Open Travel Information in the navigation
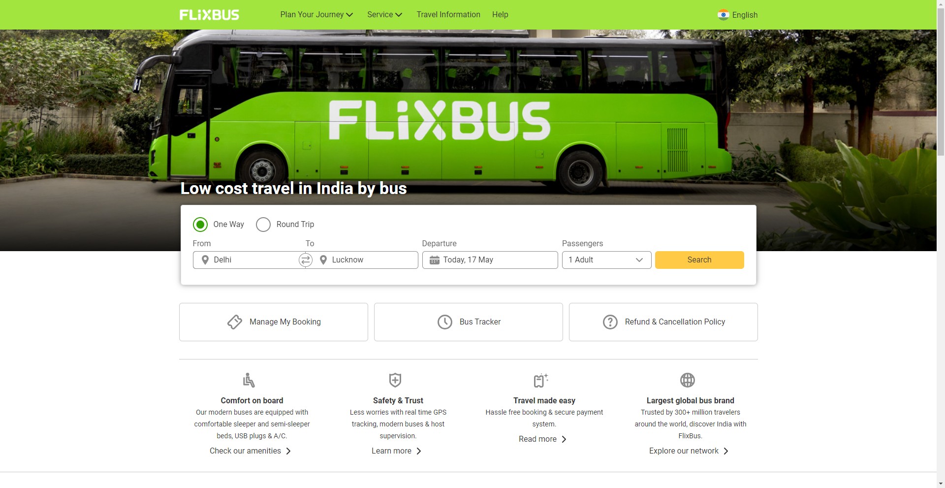945x488 pixels. (448, 15)
